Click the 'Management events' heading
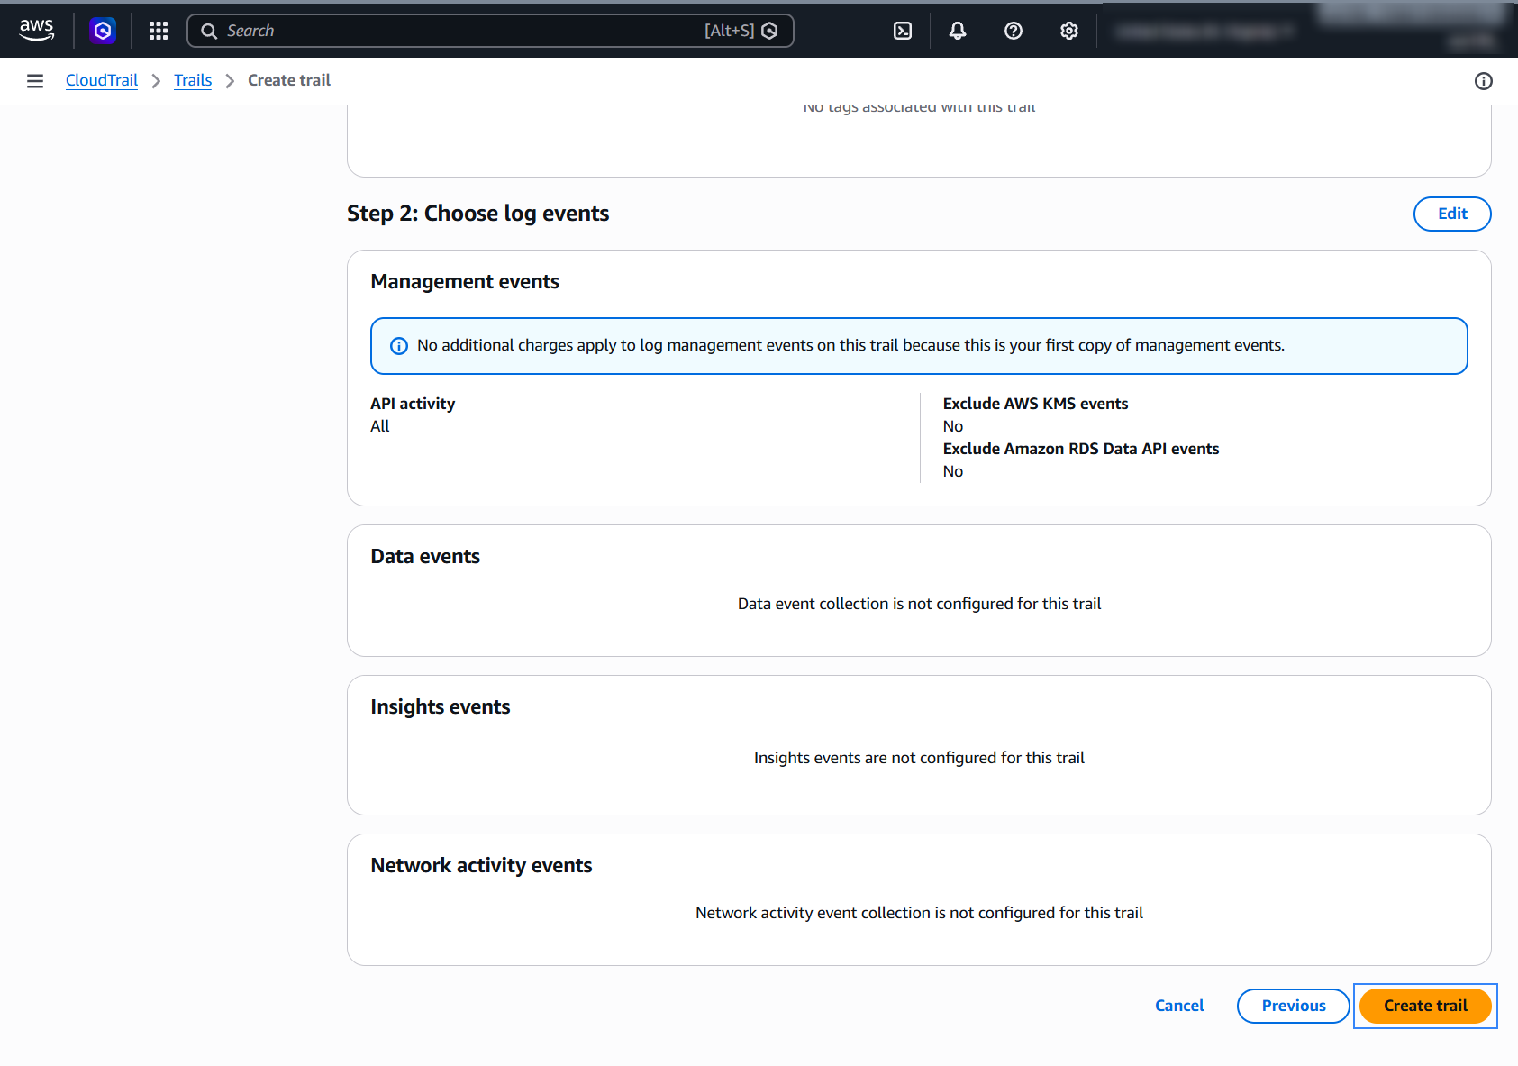1518x1066 pixels. (x=465, y=282)
